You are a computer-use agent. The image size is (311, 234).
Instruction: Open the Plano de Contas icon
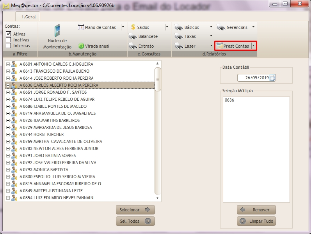(x=81, y=27)
